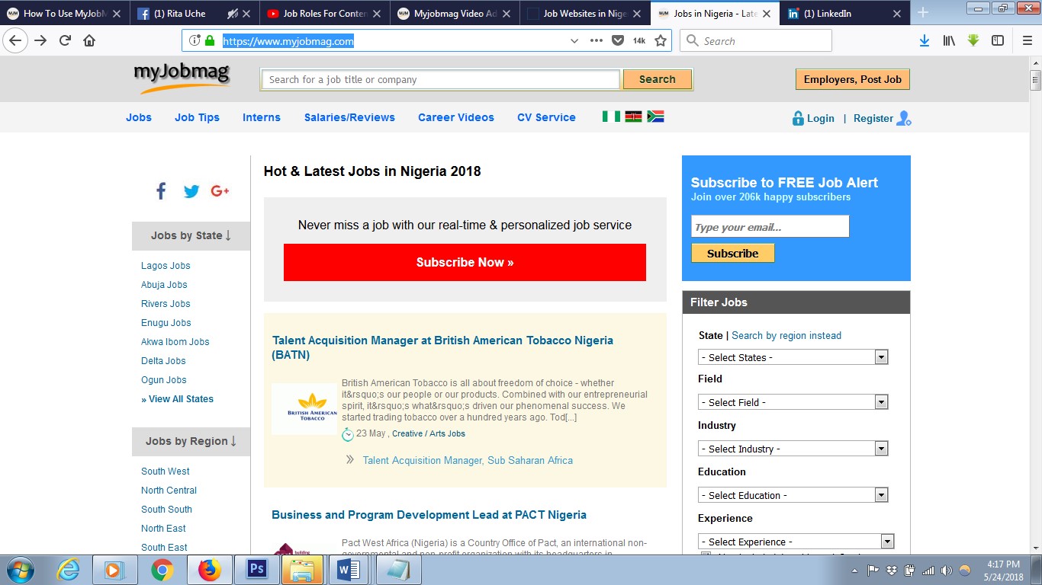Switch to the Job Websites in Nigeria tab
This screenshot has height=585, width=1042.
coord(585,13)
